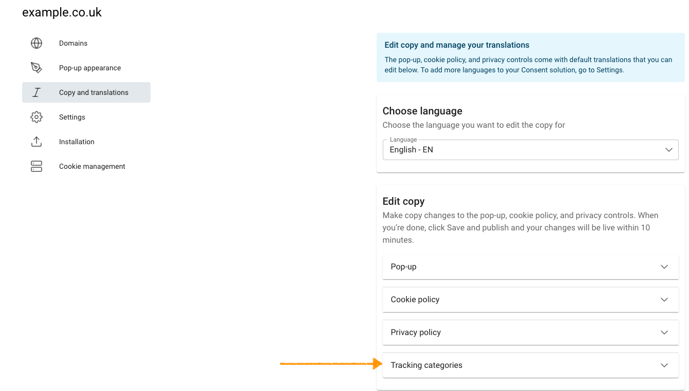Open Settings via the gear icon

pyautogui.click(x=36, y=116)
